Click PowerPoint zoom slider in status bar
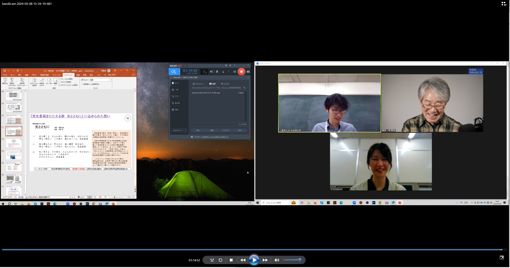The image size is (510, 268). click(x=117, y=197)
